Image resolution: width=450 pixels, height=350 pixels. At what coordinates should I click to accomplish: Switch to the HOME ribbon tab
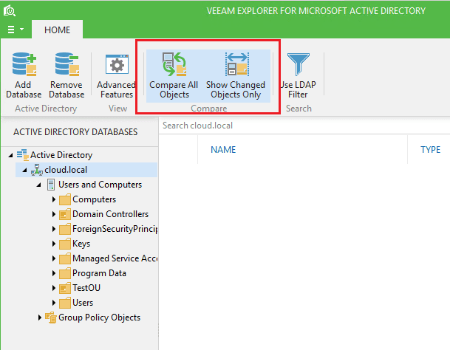57,30
